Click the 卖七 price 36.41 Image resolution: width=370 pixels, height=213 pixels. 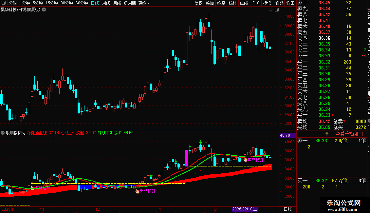(x=324, y=21)
